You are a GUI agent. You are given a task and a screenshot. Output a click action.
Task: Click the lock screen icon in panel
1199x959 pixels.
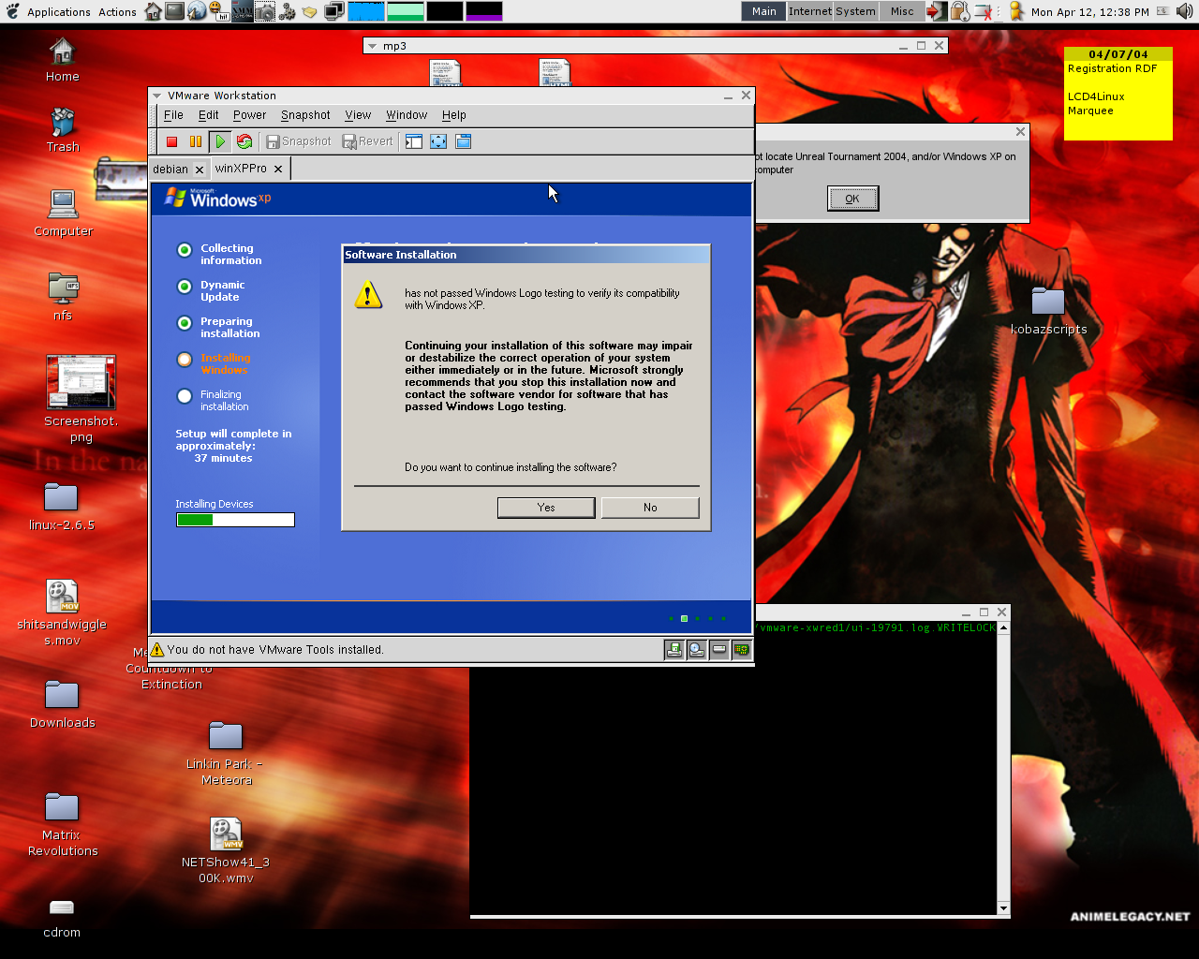pyautogui.click(x=959, y=11)
